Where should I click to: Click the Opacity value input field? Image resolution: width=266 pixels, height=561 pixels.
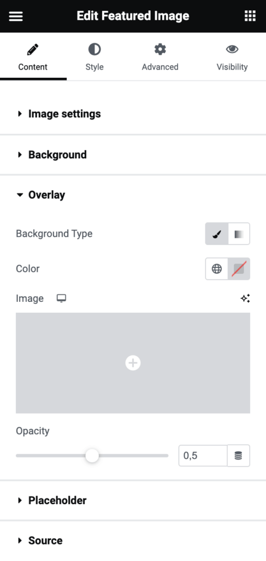(203, 455)
